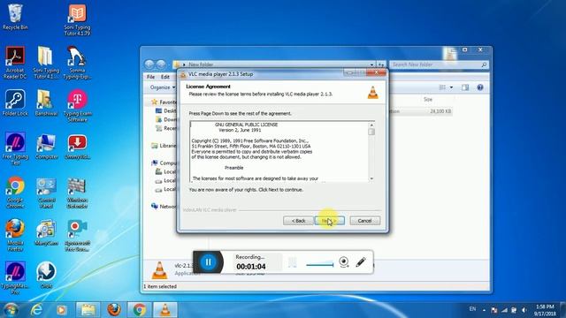Open Explorer help question mark icon

[x=480, y=87]
